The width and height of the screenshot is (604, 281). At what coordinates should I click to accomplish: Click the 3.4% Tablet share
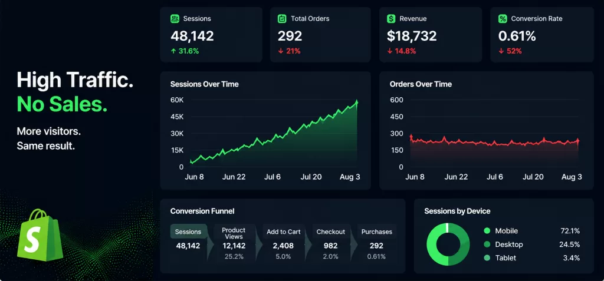click(x=572, y=258)
